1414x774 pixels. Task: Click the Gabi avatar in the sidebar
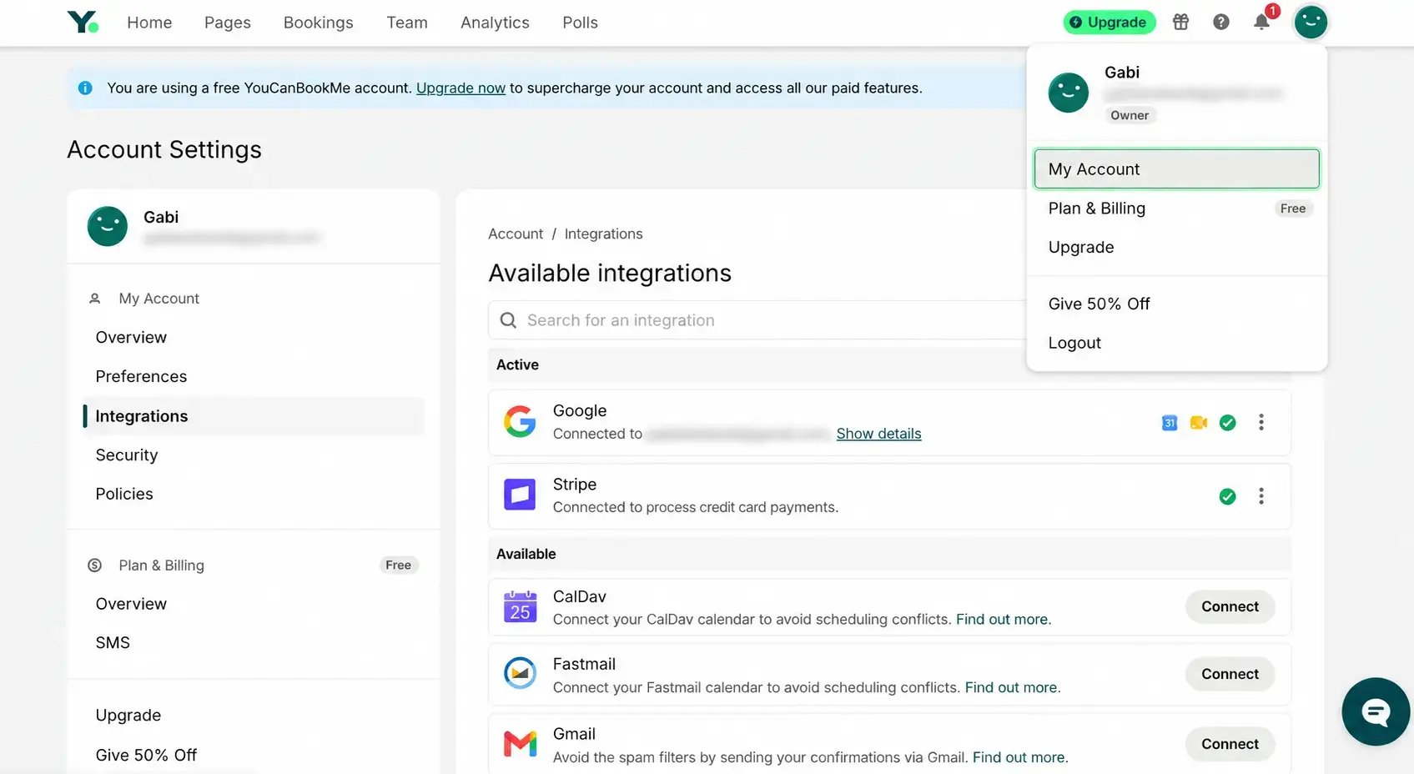[x=108, y=226]
